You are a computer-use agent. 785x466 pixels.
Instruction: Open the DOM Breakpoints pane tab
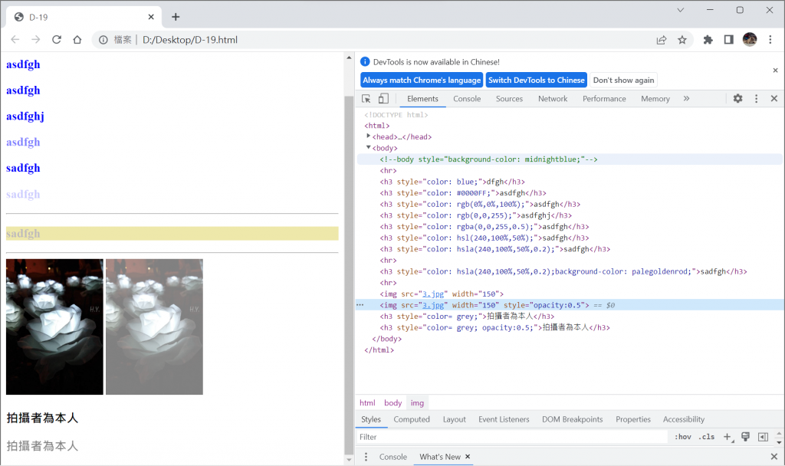coord(572,419)
